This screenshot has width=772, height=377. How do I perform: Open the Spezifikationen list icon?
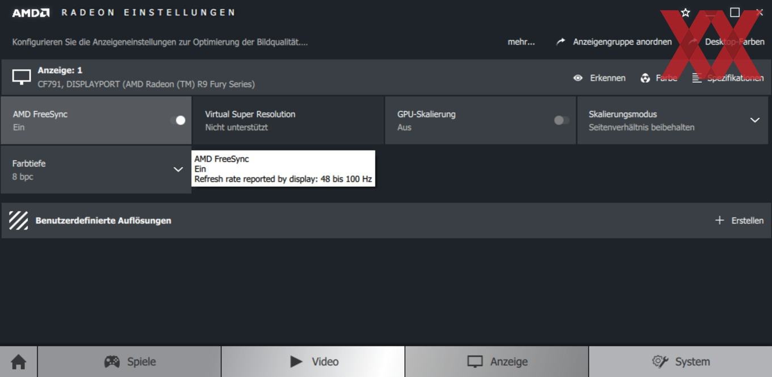point(697,78)
